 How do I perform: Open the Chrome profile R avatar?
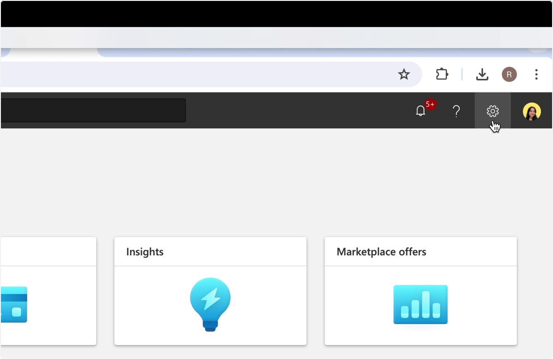(x=509, y=74)
